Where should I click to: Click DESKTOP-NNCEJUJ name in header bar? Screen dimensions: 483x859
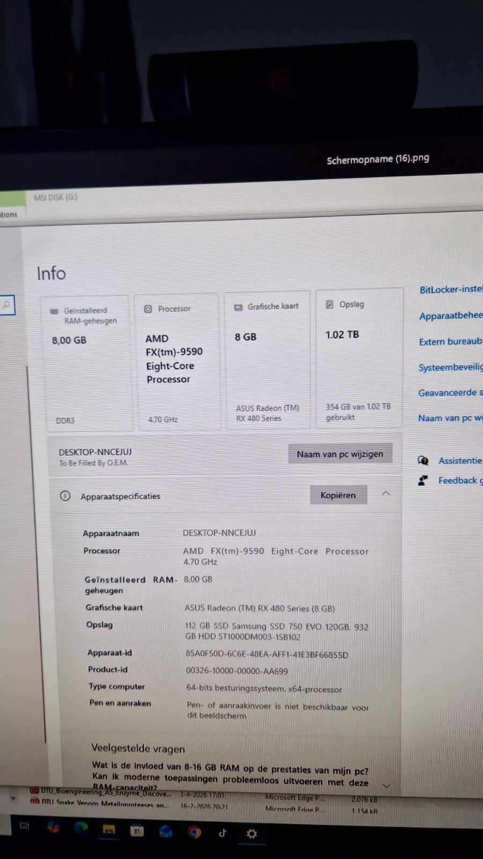coord(95,452)
